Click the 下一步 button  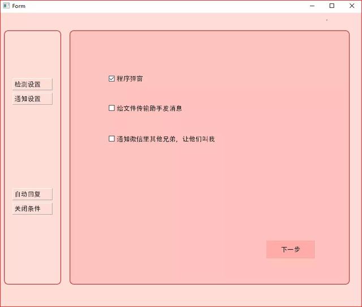pos(290,249)
